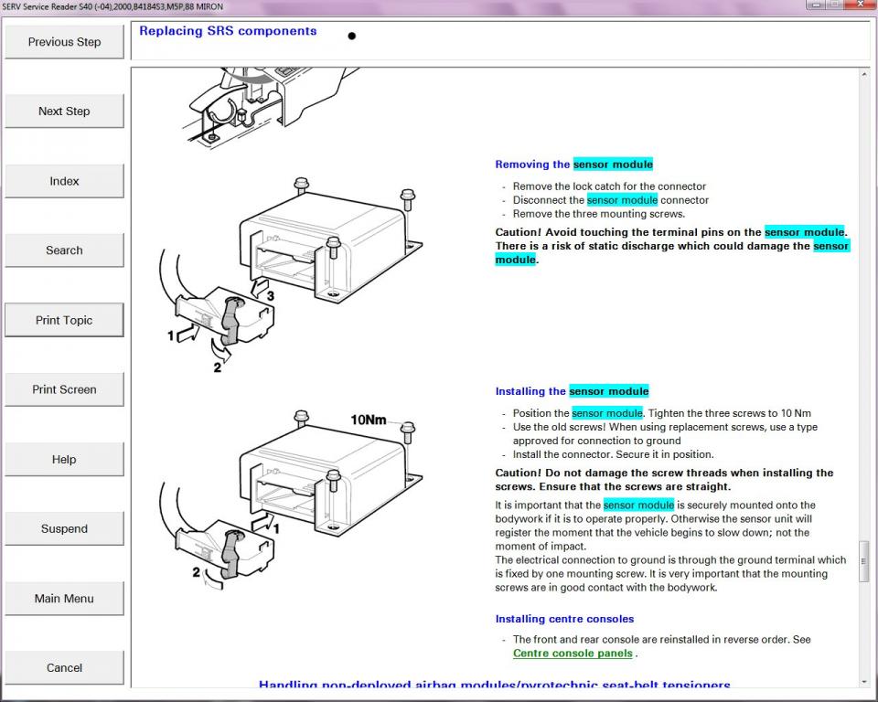Go to the Previous Step

point(64,42)
